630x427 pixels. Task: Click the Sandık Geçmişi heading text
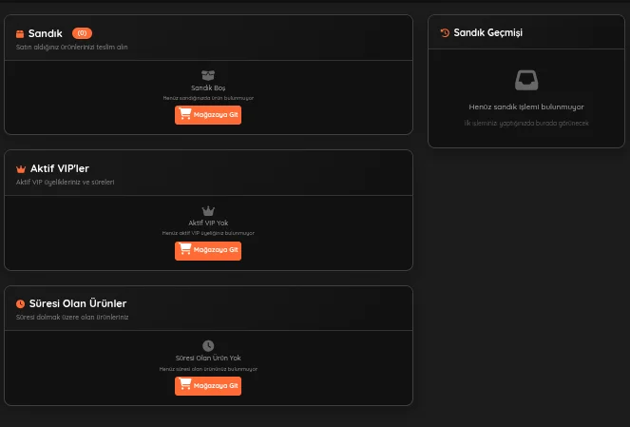pos(487,33)
